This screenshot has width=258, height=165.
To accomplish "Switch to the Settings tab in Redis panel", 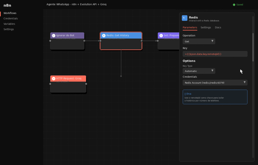I will pos(206,27).
